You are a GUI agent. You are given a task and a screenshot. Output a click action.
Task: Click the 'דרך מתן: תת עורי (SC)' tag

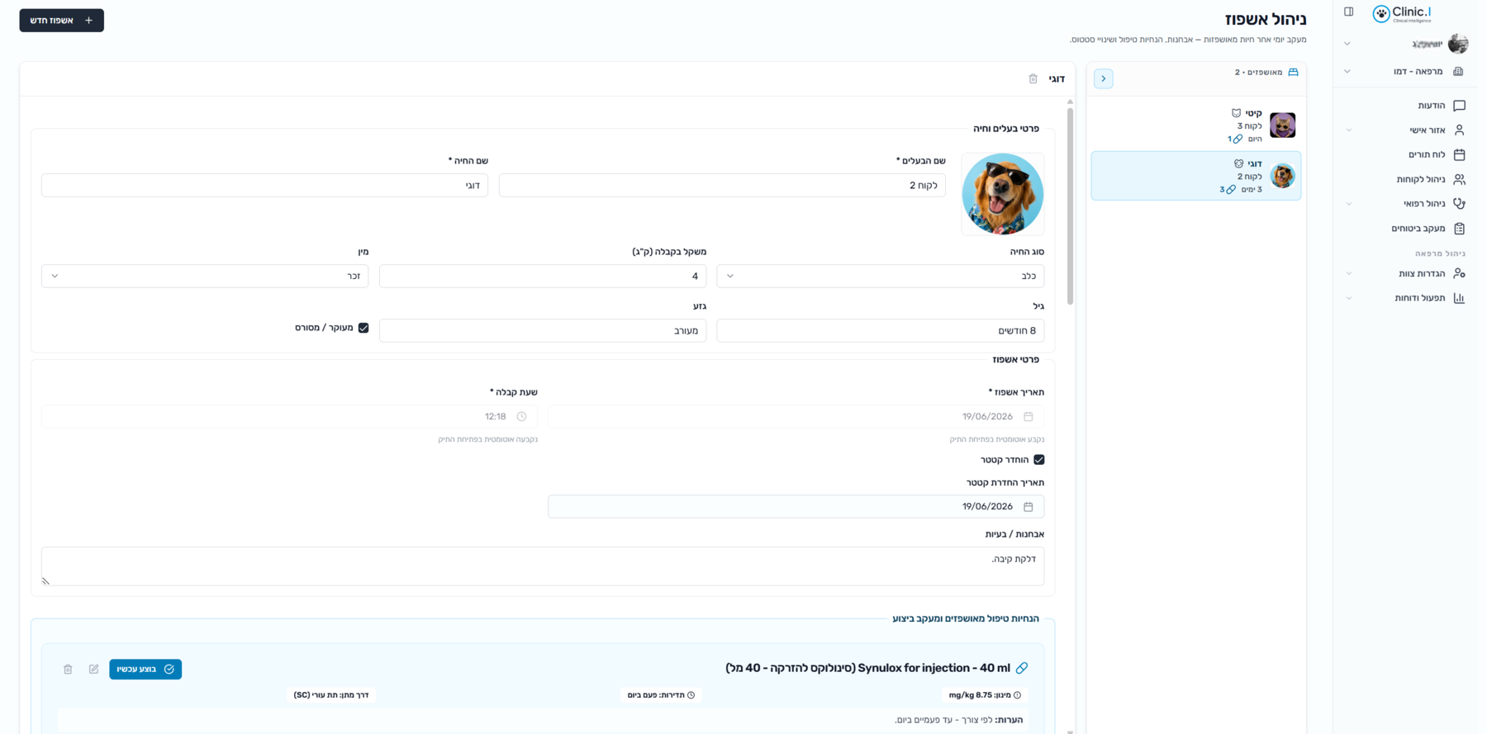point(331,695)
